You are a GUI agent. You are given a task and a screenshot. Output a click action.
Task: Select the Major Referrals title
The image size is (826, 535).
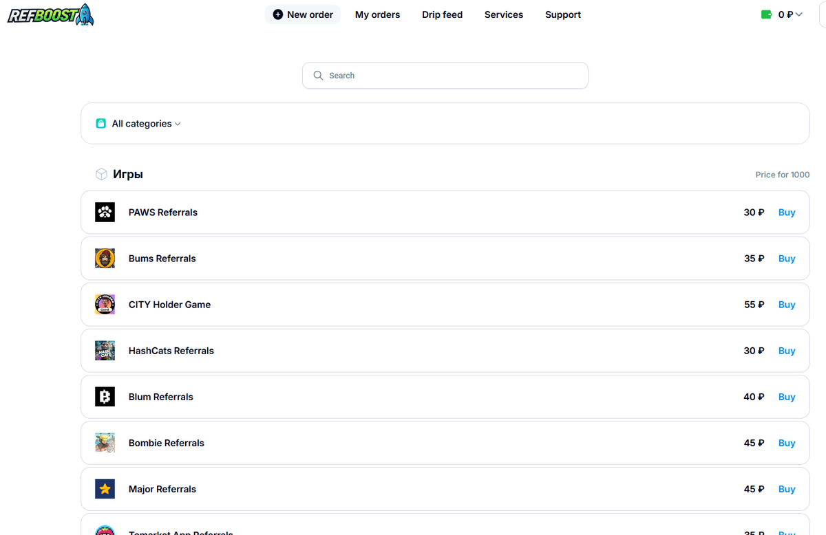(x=162, y=489)
